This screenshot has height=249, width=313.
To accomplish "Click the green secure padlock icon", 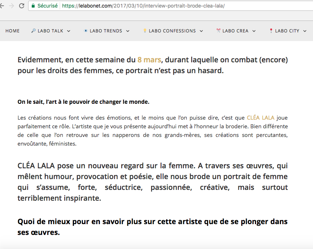I will [x=33, y=6].
